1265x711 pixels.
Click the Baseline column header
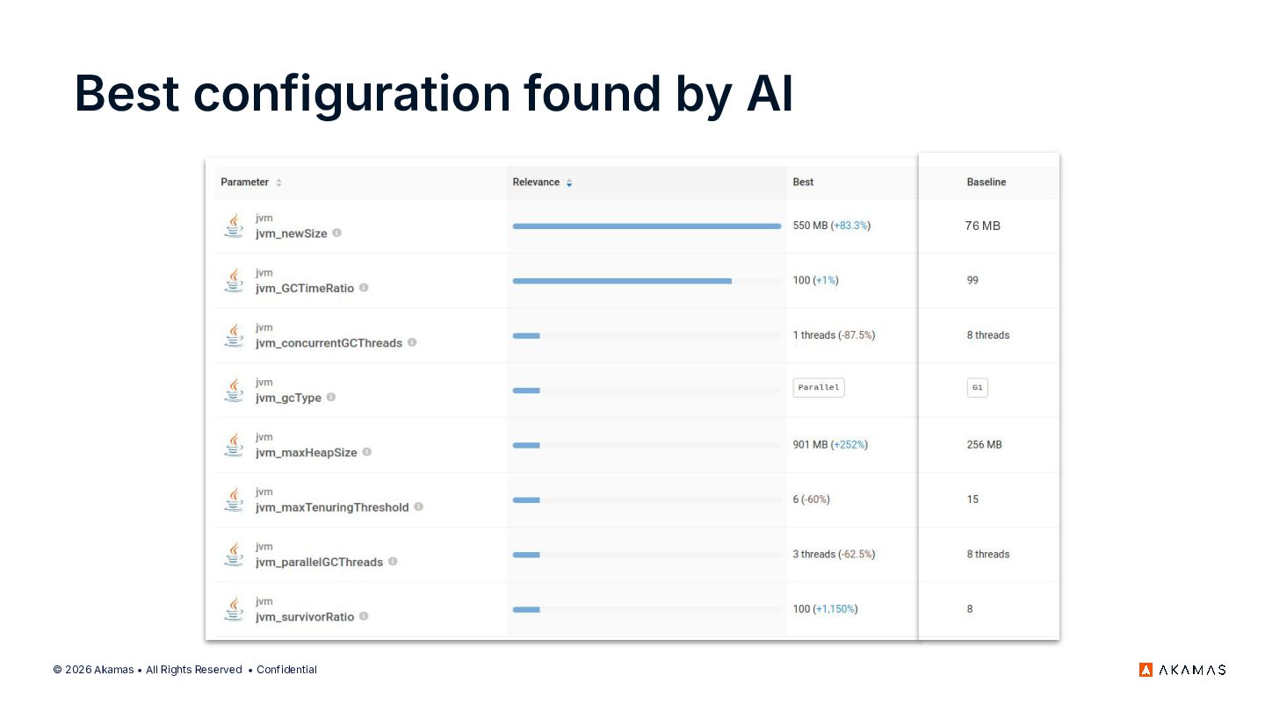(x=986, y=183)
